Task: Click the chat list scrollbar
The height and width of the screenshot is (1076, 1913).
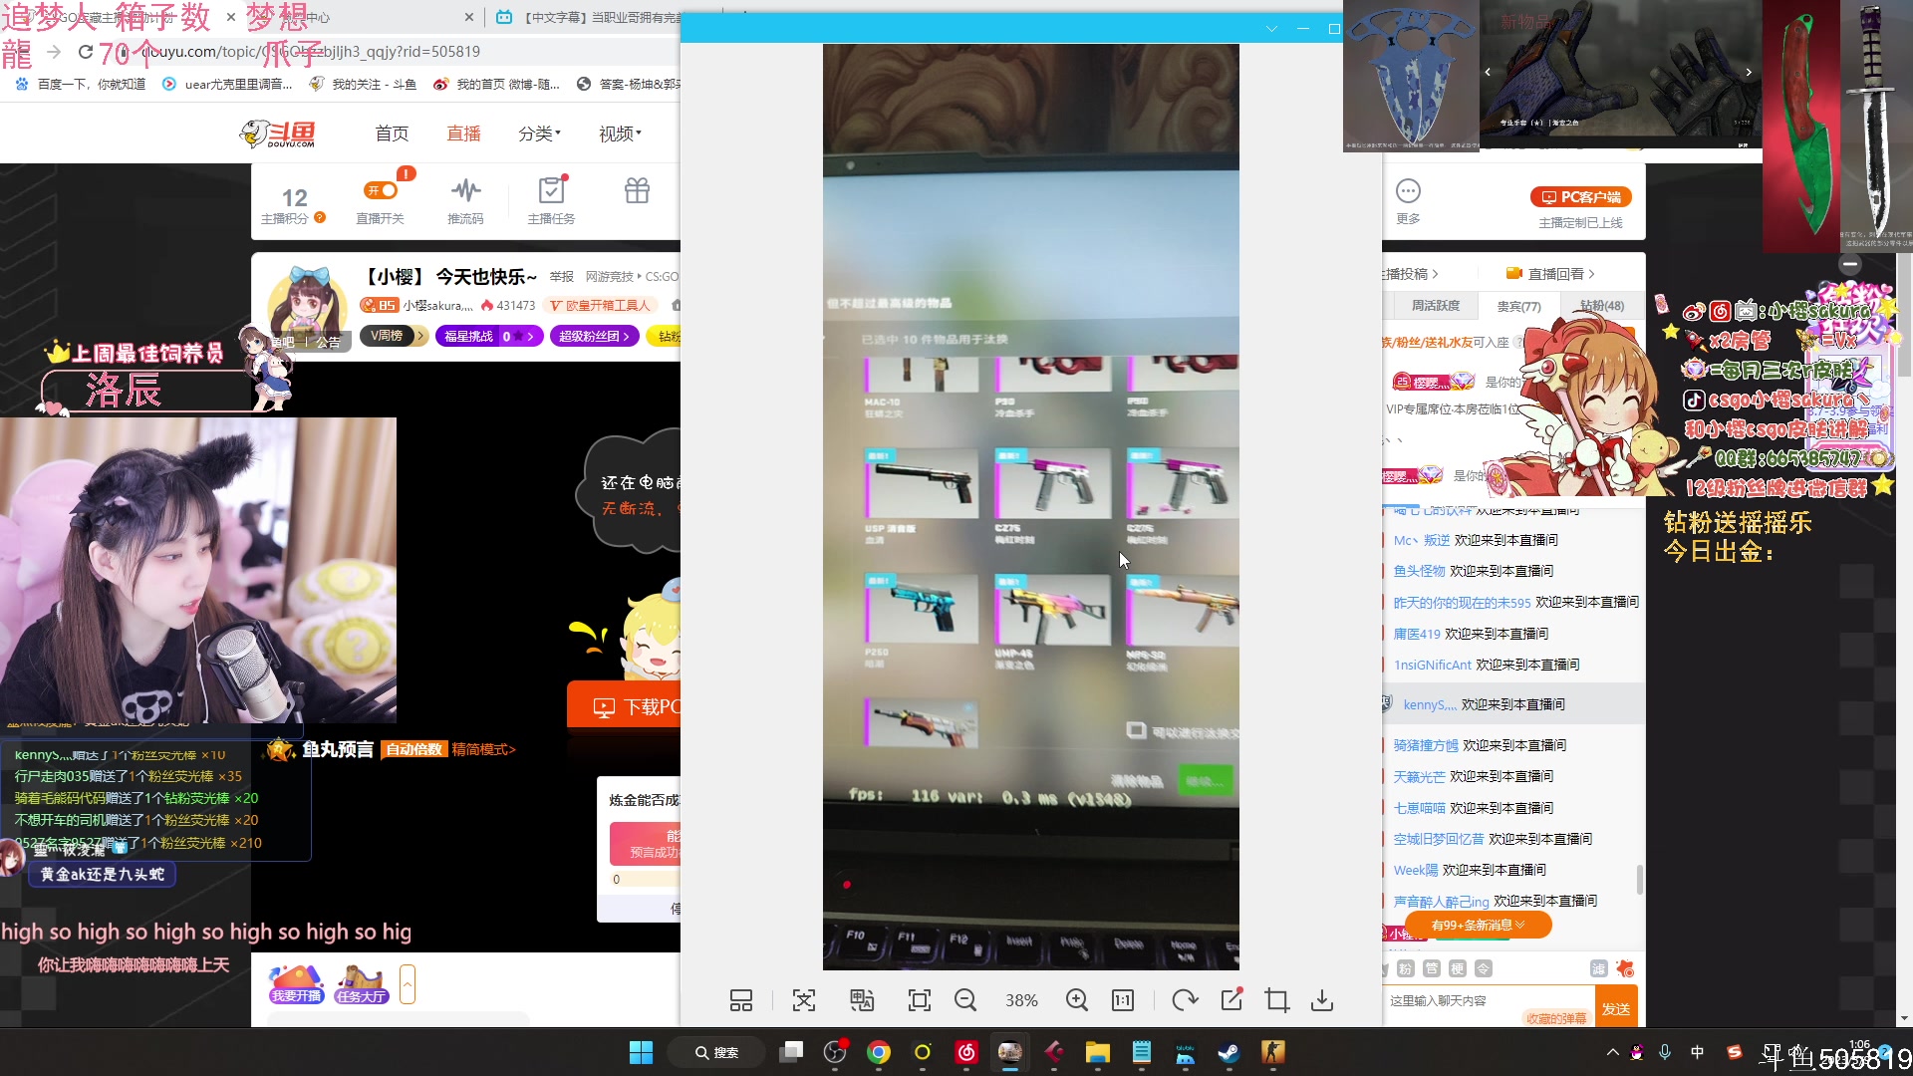Action: tap(1639, 880)
